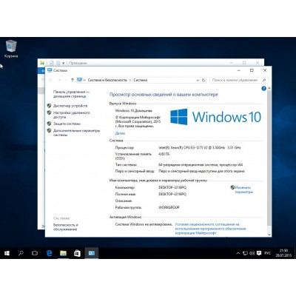296x296 pixels.
Task: Open the Store app on taskbar
Action: [x=77, y=253]
